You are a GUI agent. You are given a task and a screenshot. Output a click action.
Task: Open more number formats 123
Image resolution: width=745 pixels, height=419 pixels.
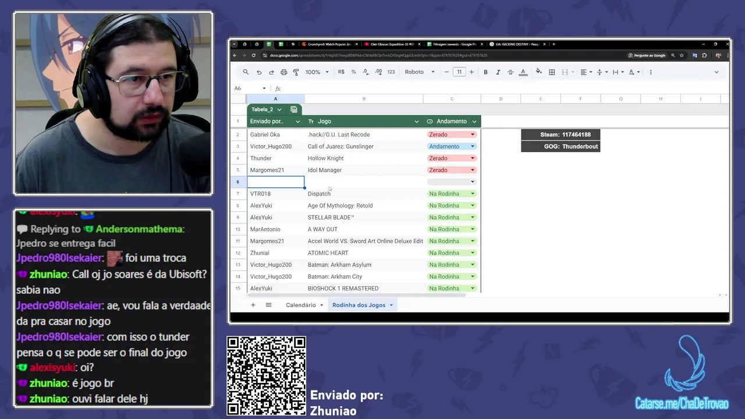tap(391, 72)
